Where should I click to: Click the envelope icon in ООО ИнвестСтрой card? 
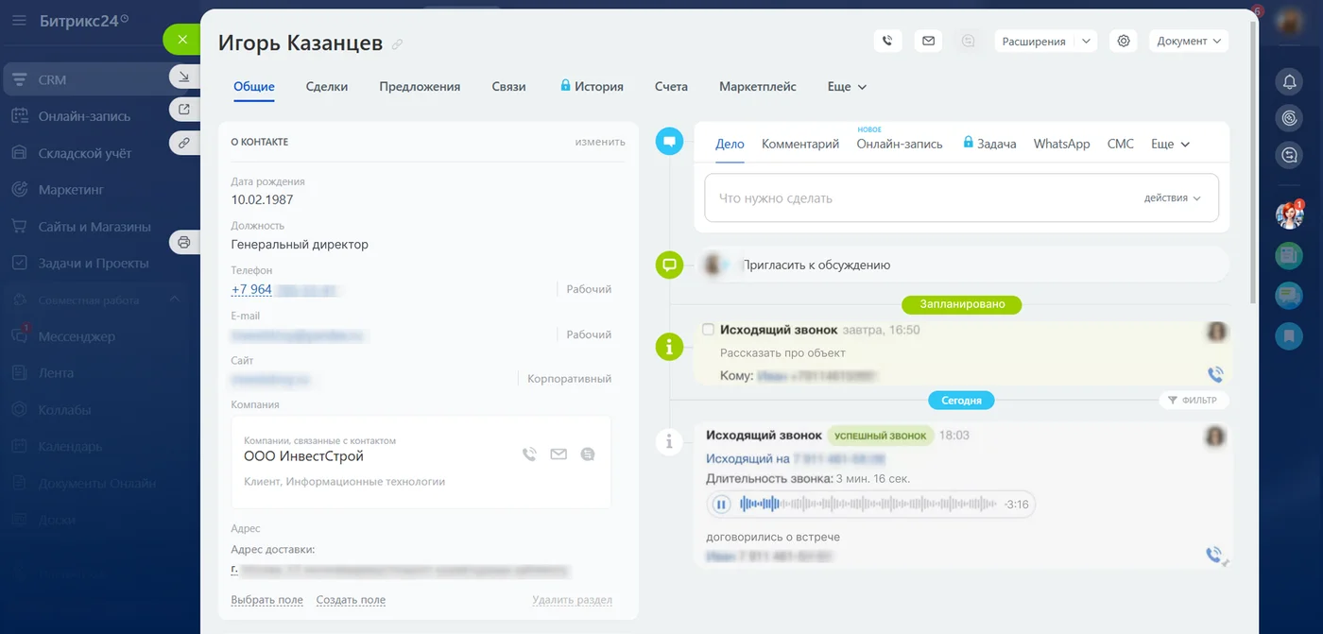pos(558,454)
